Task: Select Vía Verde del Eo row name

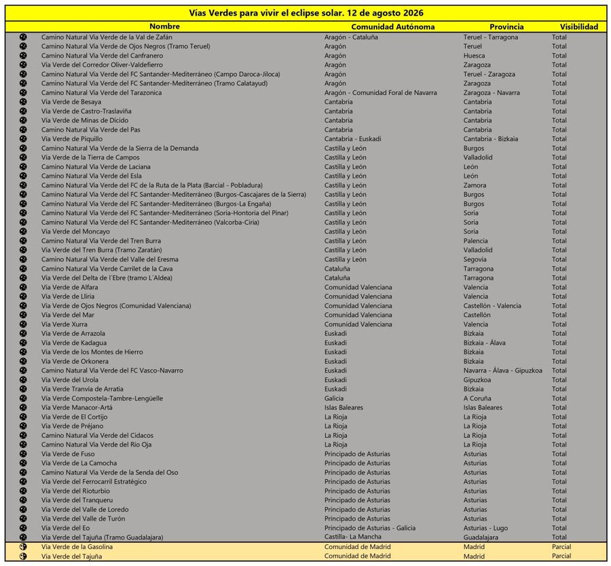Action: click(x=65, y=528)
